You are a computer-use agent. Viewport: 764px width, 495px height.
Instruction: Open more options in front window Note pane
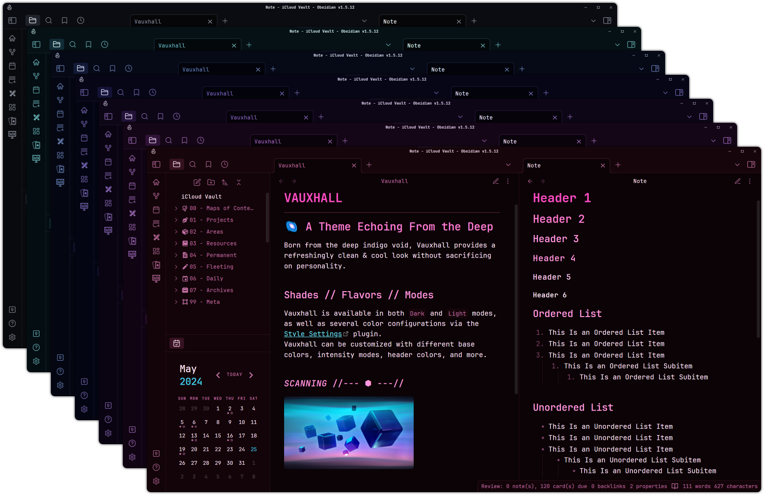750,181
